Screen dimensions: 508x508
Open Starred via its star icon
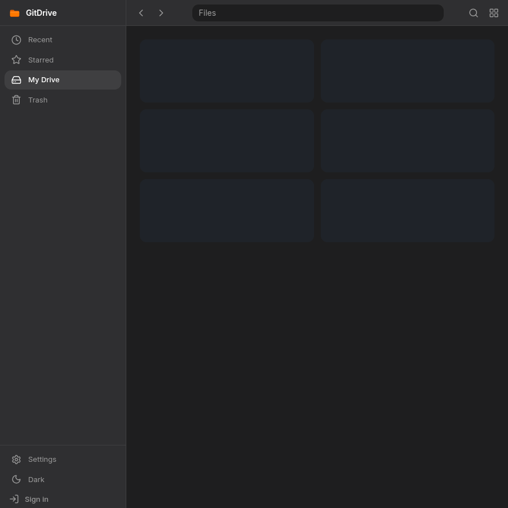click(16, 60)
